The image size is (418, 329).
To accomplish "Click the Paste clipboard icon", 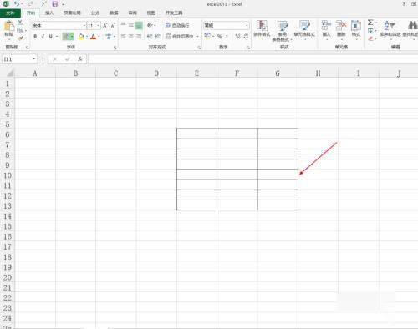I will 9,27.
